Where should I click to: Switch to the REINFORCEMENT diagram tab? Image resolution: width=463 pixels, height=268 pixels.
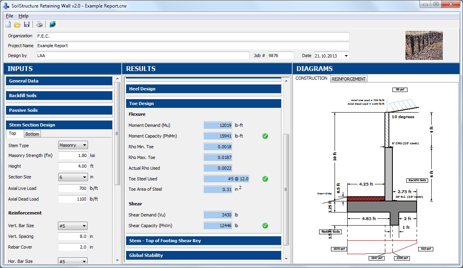[349, 78]
